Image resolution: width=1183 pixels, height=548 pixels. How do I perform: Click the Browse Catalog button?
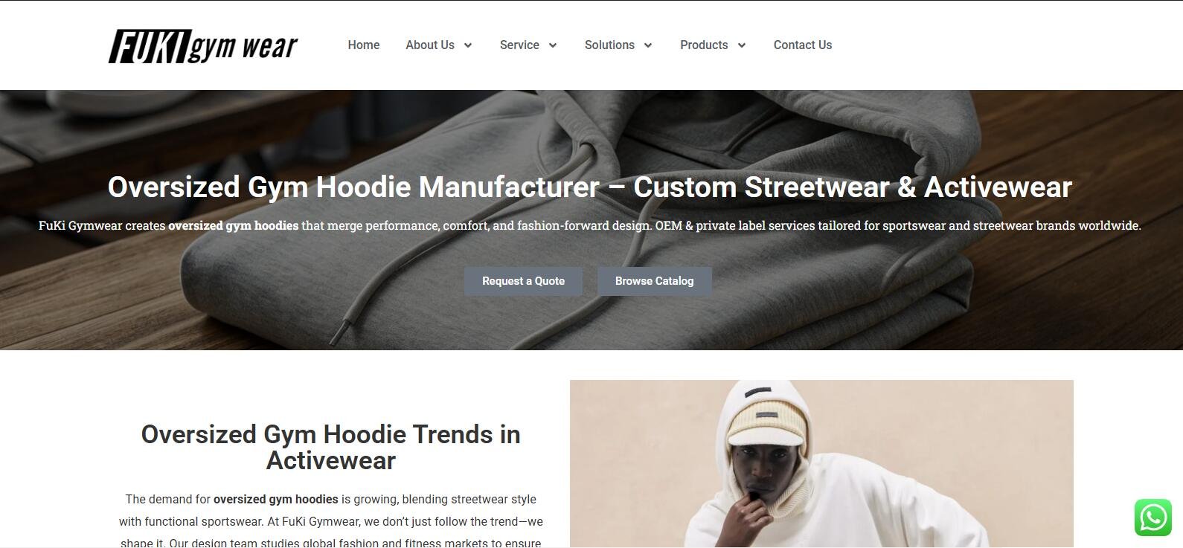(655, 281)
